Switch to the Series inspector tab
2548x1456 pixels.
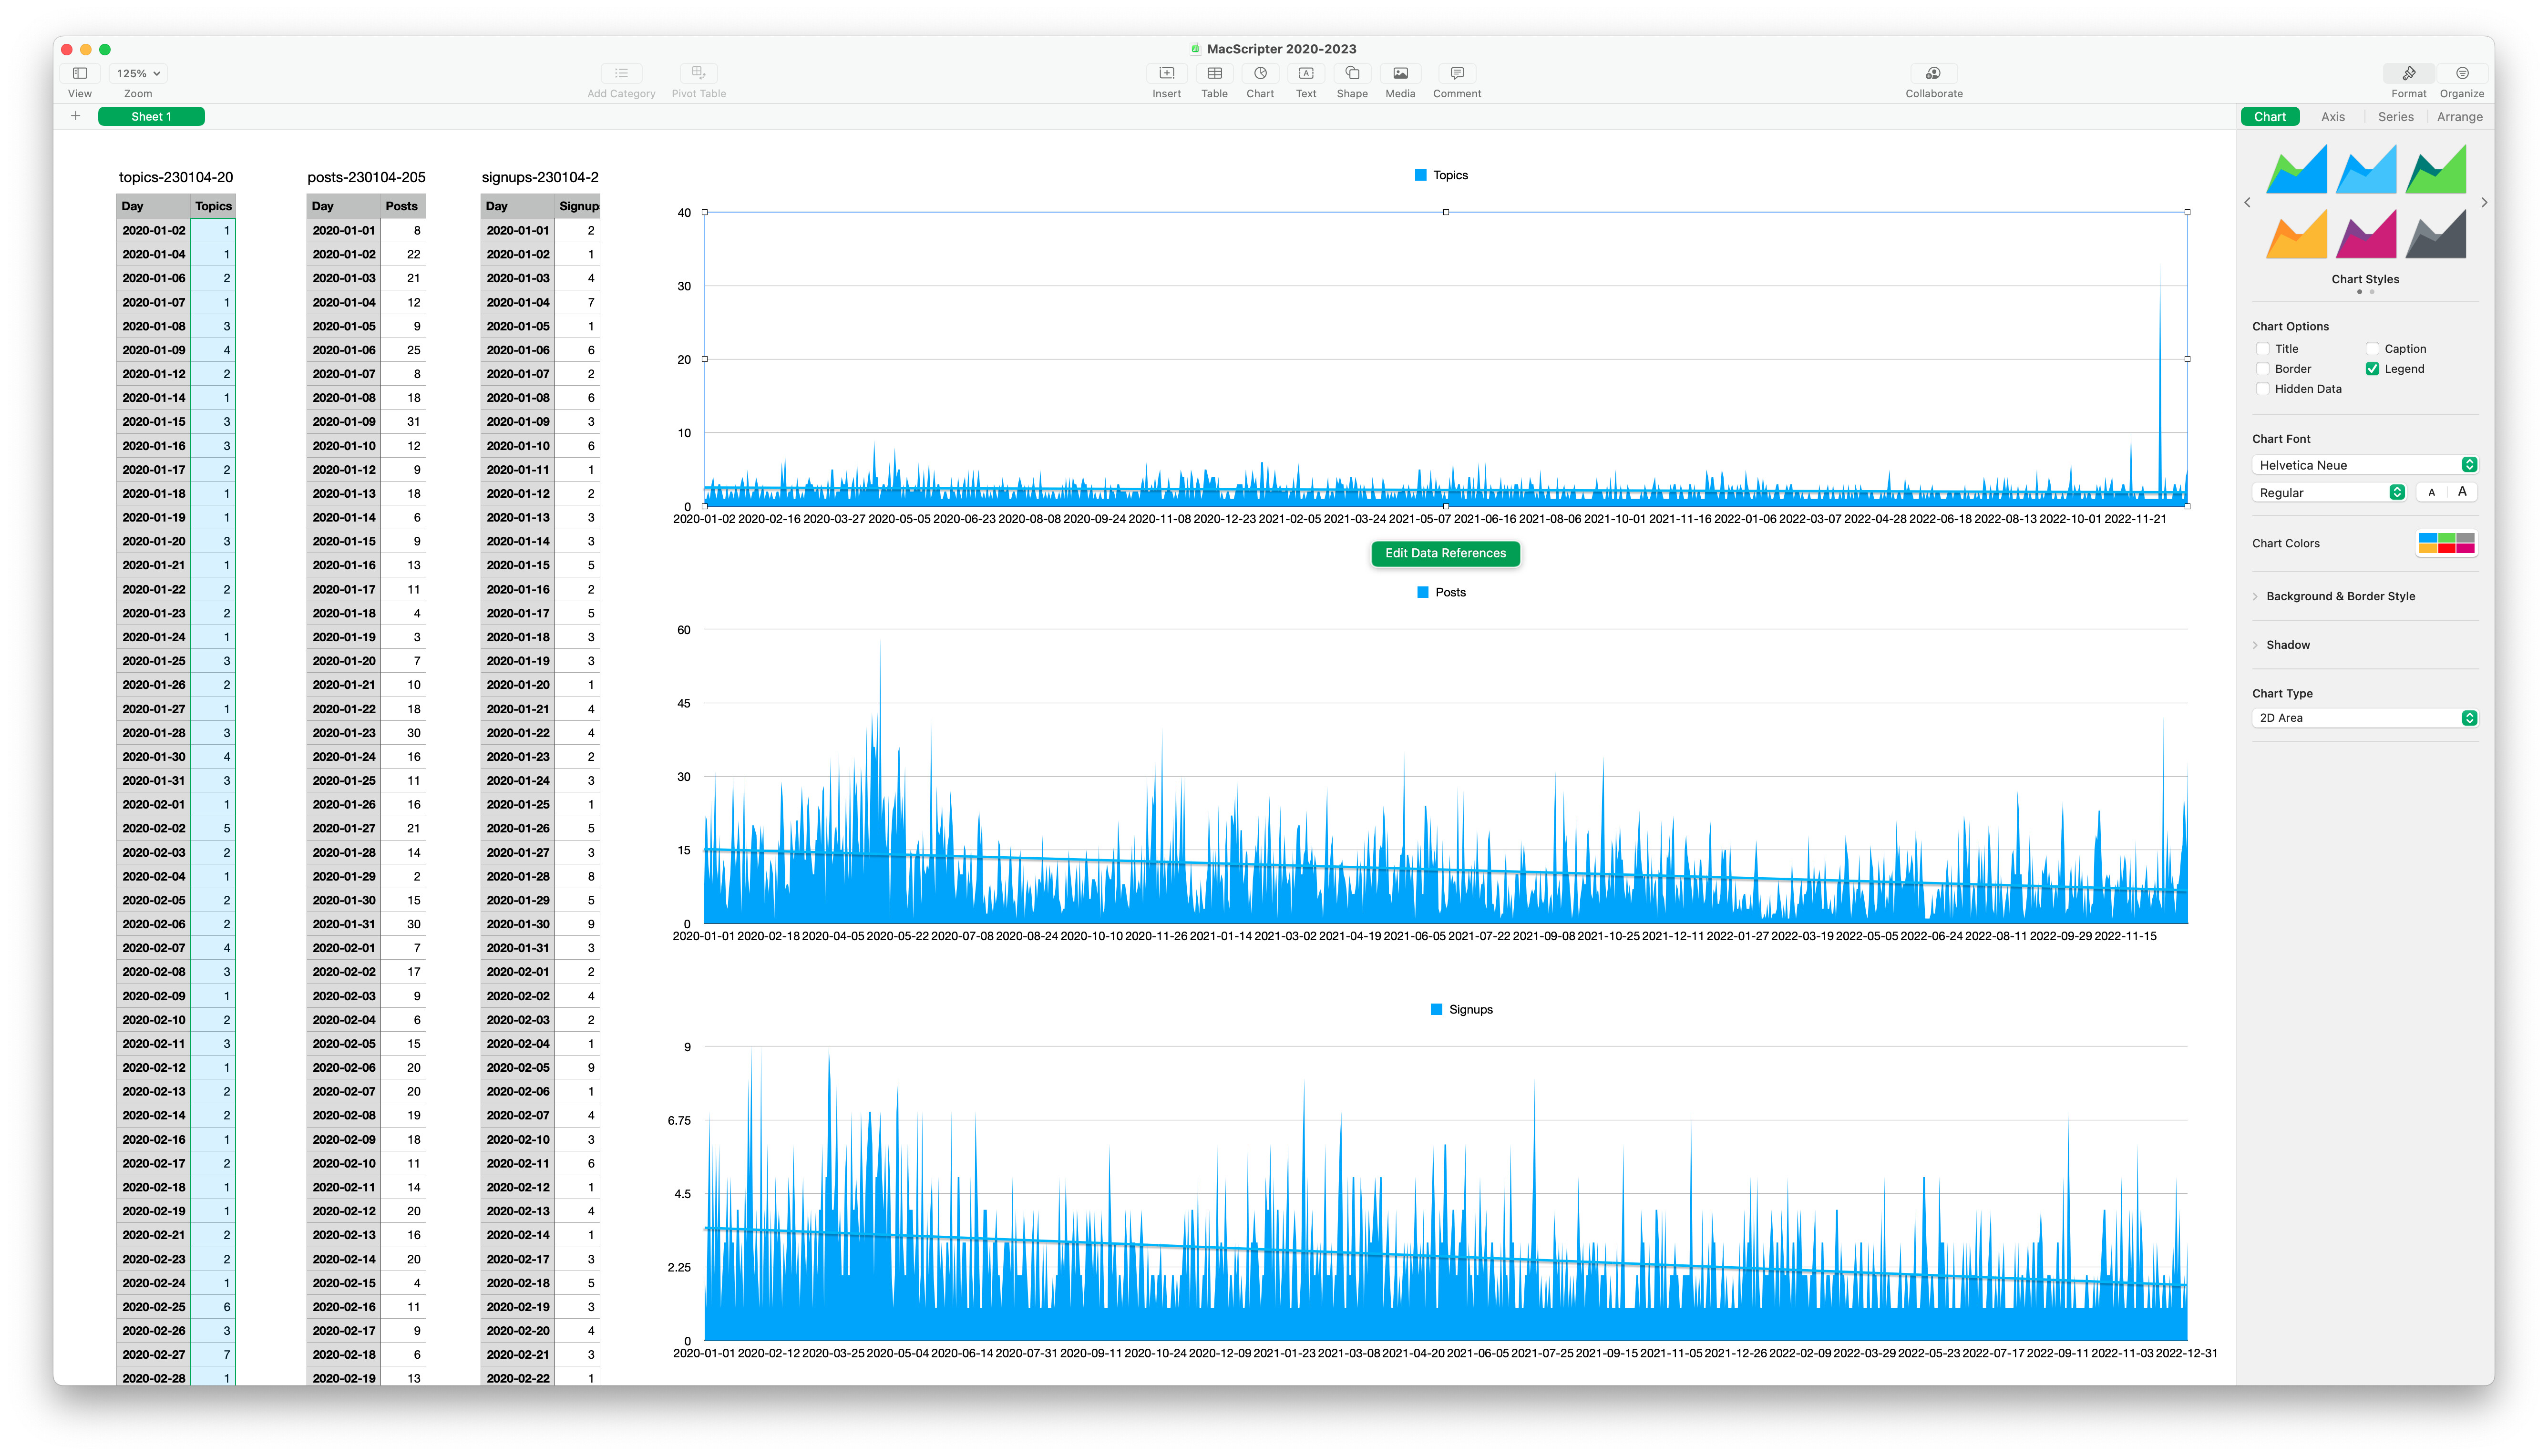2395,116
